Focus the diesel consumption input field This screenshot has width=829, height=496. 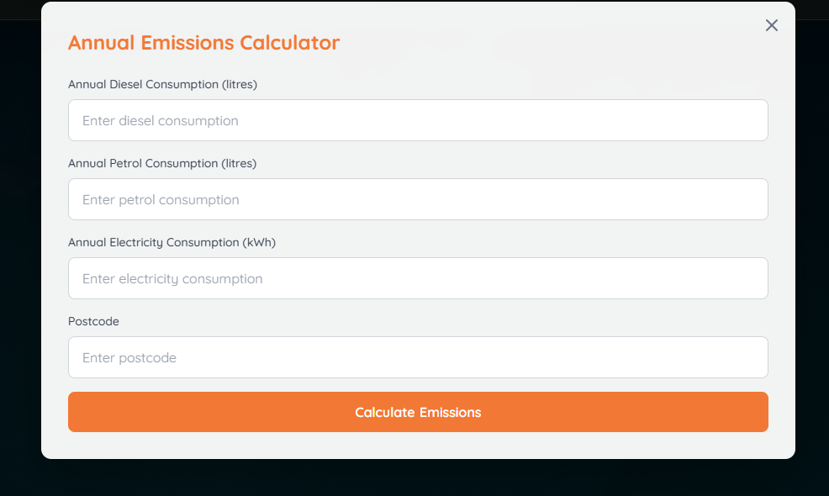pos(418,120)
